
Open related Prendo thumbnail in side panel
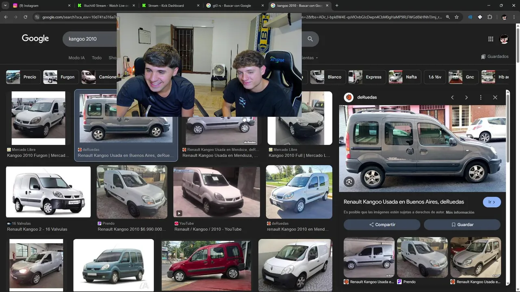point(422,257)
